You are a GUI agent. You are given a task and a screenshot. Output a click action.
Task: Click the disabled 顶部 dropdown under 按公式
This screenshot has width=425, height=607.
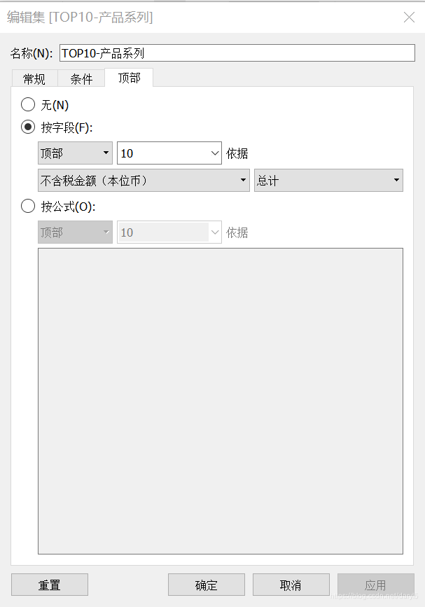[74, 232]
